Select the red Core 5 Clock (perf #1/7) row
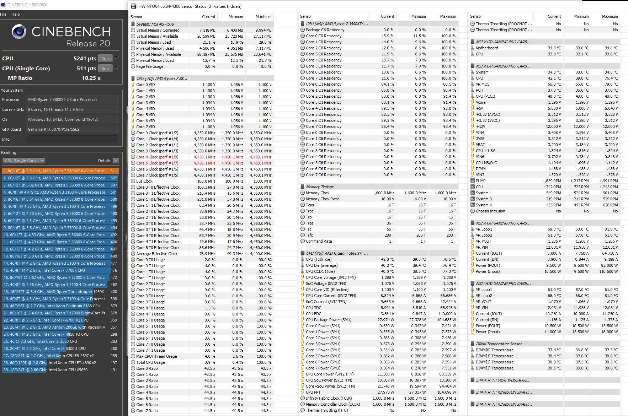628x416 pixels. pyautogui.click(x=202, y=163)
